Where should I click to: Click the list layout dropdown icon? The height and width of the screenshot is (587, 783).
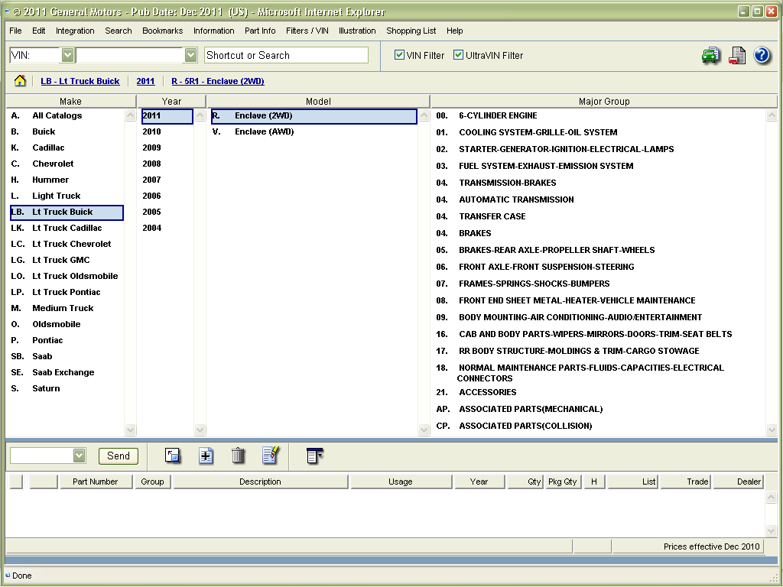tap(314, 456)
